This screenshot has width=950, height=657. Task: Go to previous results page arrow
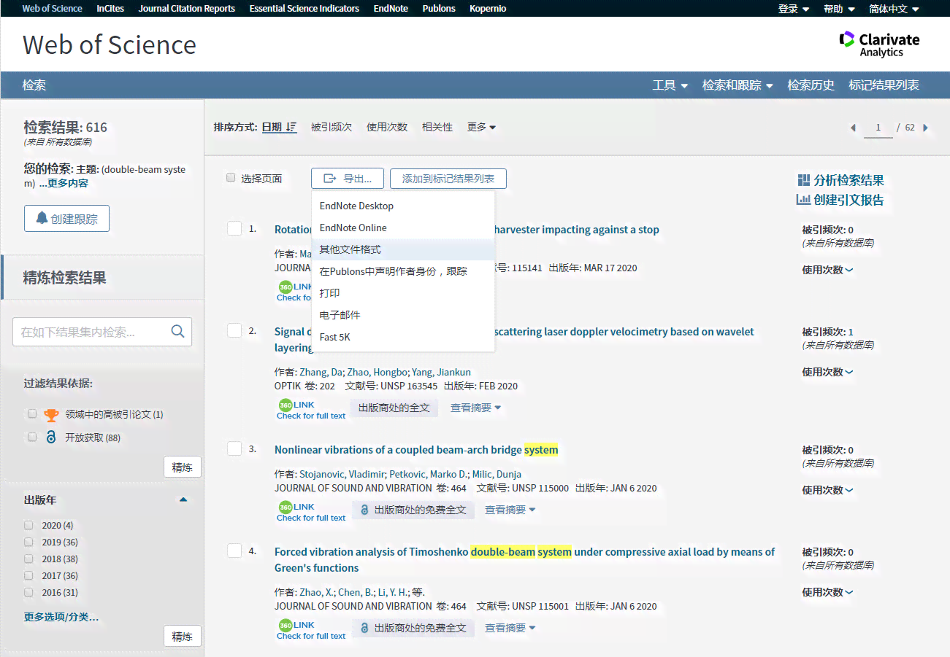[x=853, y=128]
